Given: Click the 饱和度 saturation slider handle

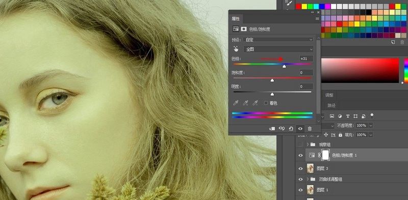Looking at the screenshot, I should coord(272,80).
